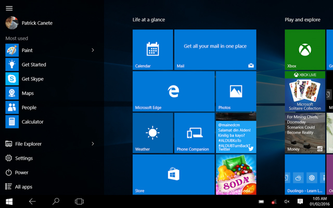Open Task View on taskbar

coord(79,201)
